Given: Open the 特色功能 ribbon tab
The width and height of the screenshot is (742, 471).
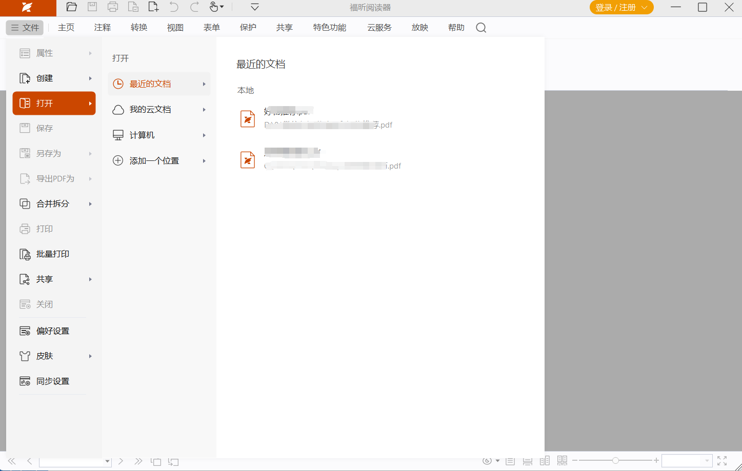Looking at the screenshot, I should tap(330, 28).
